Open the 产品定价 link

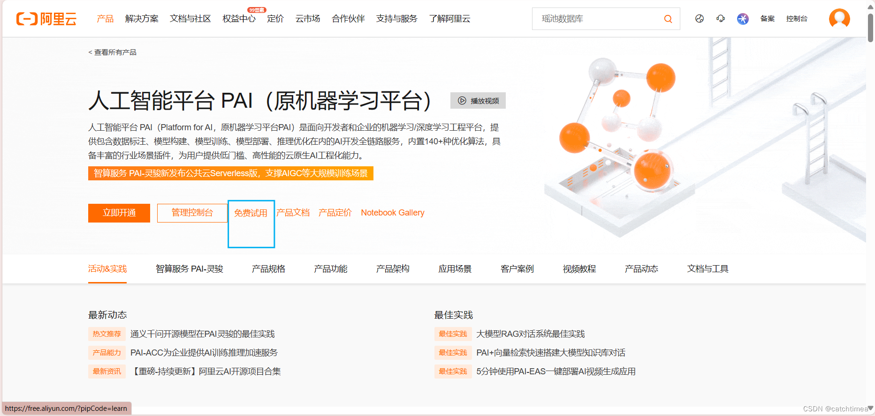335,213
